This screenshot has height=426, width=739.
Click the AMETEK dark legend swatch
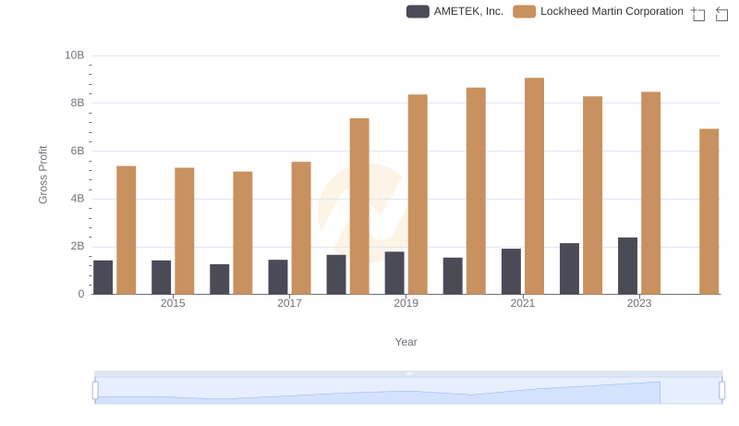(418, 11)
